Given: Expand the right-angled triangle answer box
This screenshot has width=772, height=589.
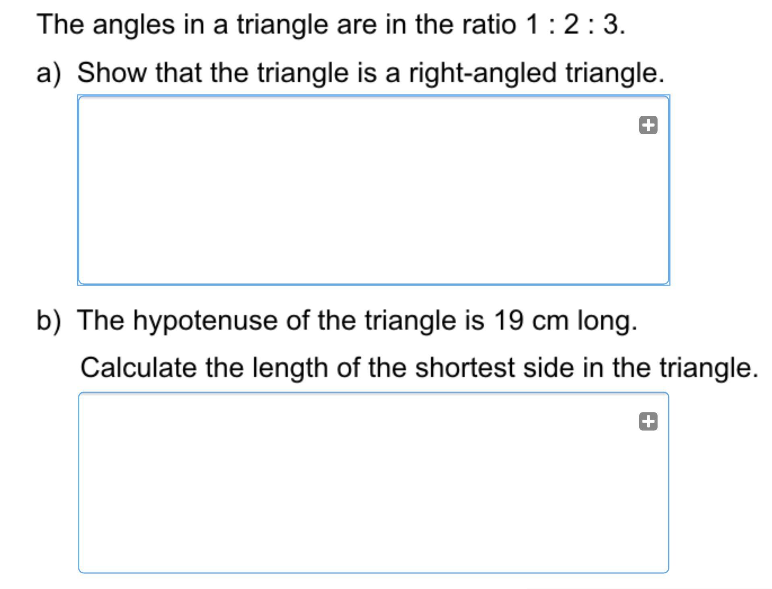Looking at the screenshot, I should coord(648,125).
